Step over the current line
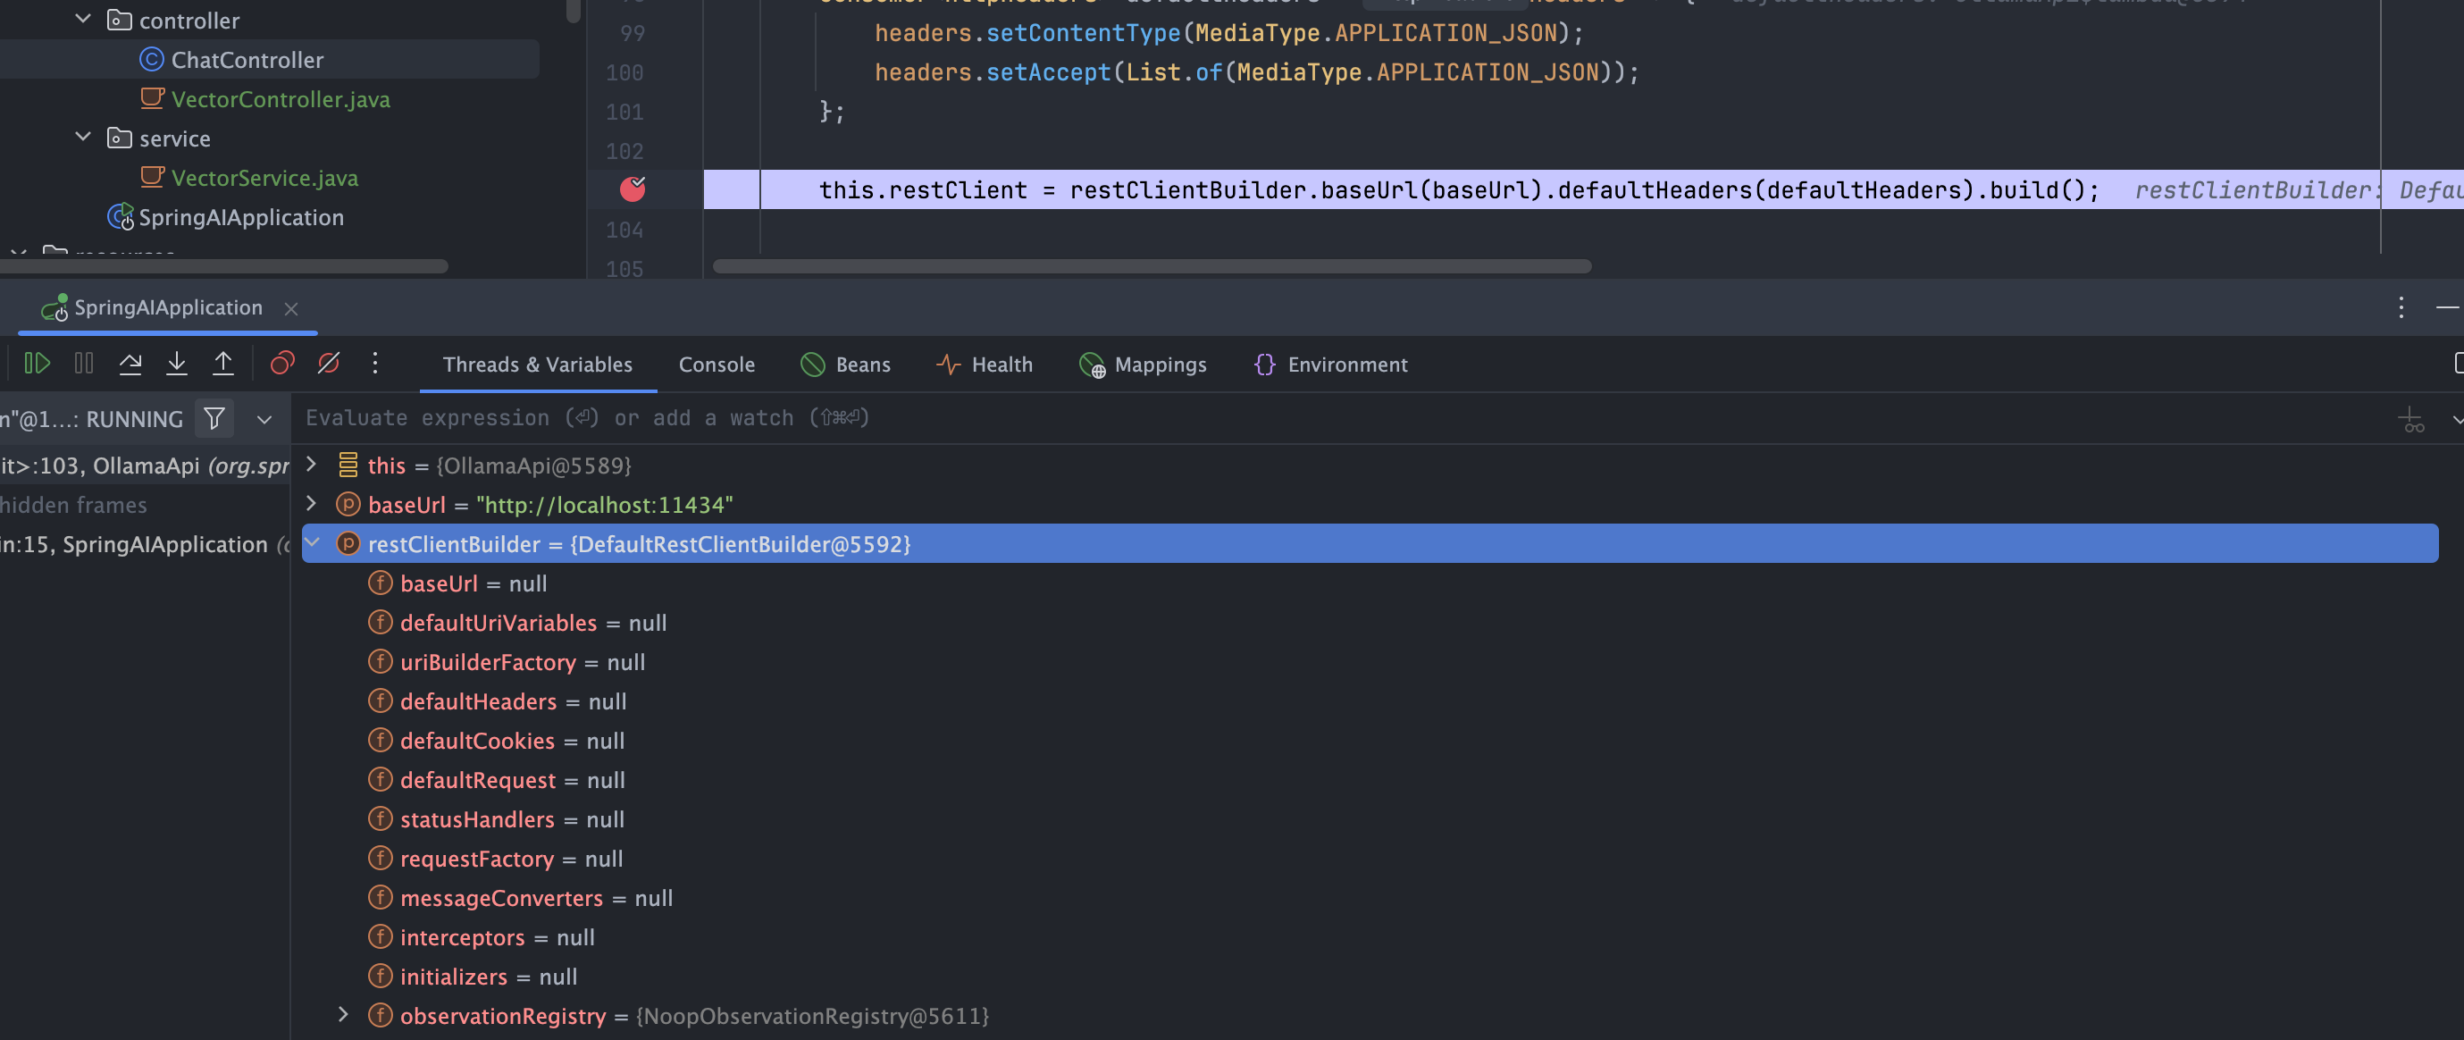The height and width of the screenshot is (1040, 2464). (x=130, y=364)
